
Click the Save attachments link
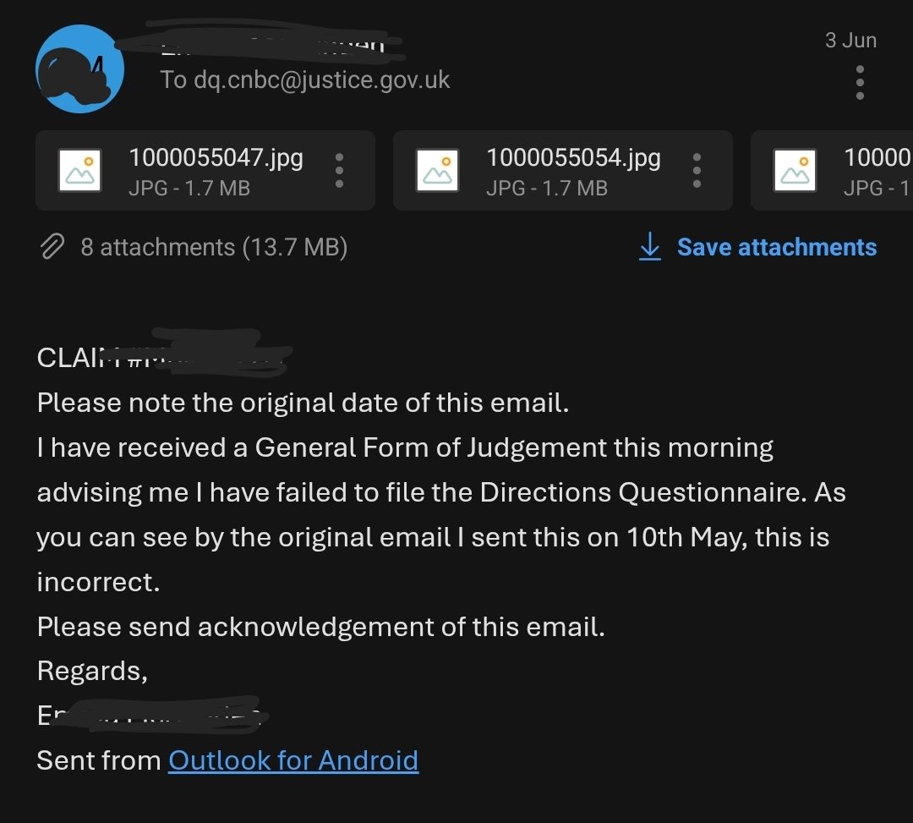(x=776, y=247)
